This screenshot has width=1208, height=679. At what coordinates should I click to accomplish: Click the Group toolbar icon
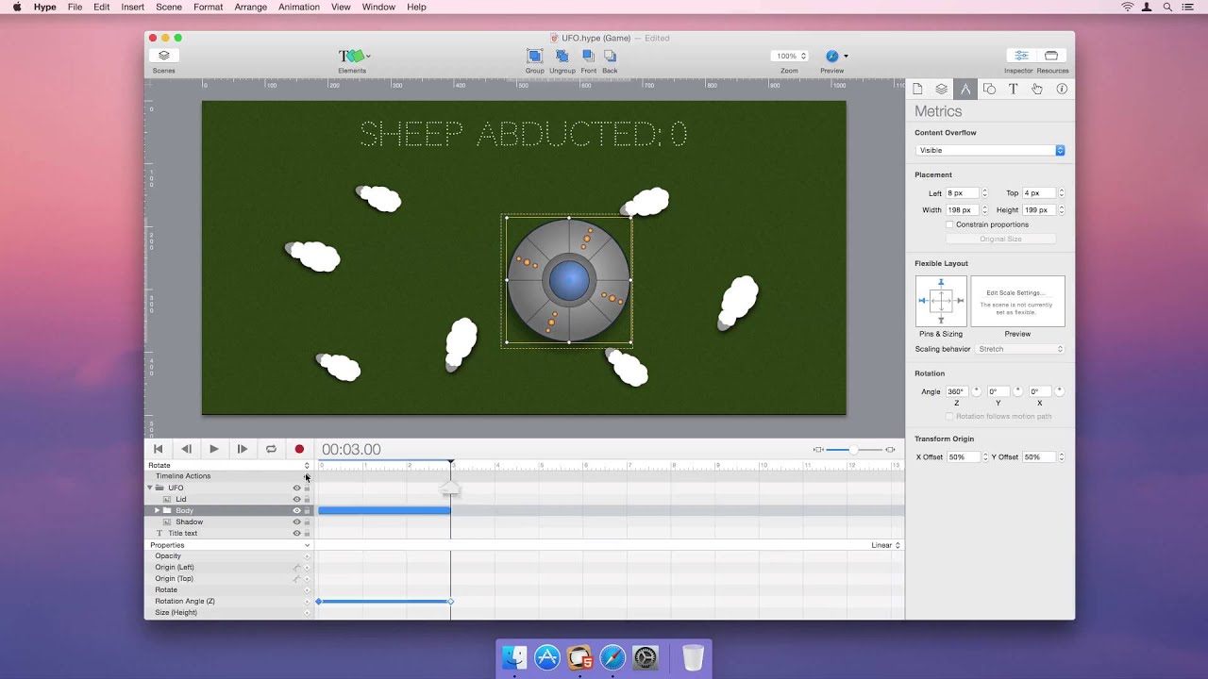(534, 57)
